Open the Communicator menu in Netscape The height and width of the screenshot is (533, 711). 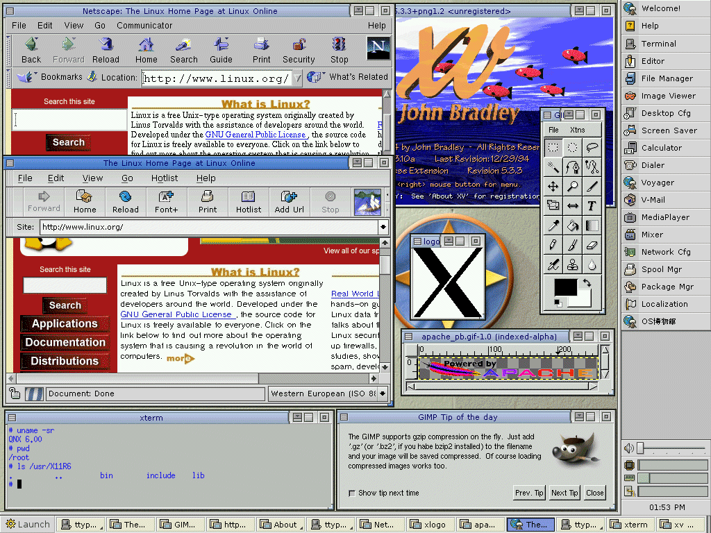pyautogui.click(x=144, y=26)
